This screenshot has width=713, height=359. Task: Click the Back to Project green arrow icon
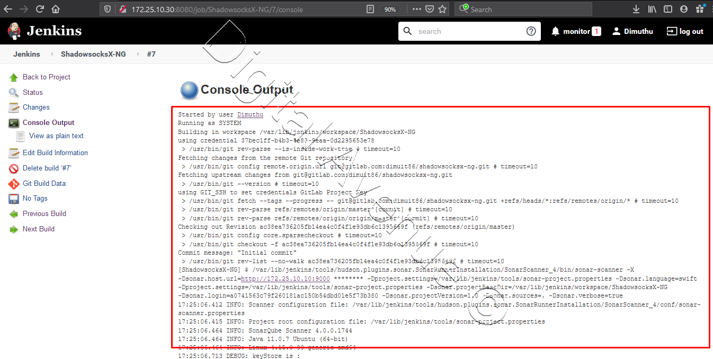(15, 77)
